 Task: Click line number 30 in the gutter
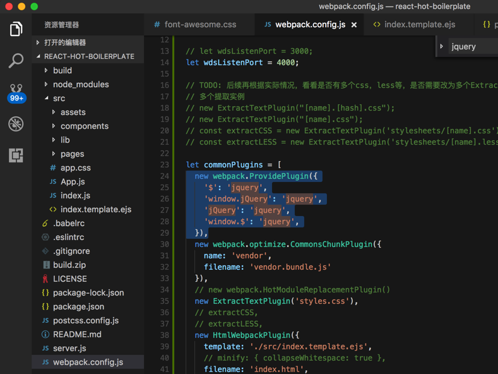(x=164, y=244)
